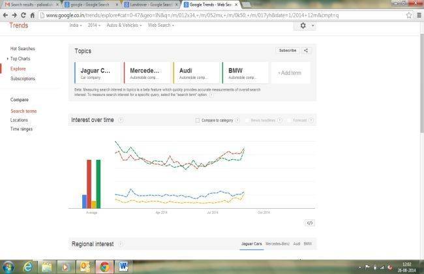424x274 pixels.
Task: Tick the News headlines checkbox
Action: (247, 121)
